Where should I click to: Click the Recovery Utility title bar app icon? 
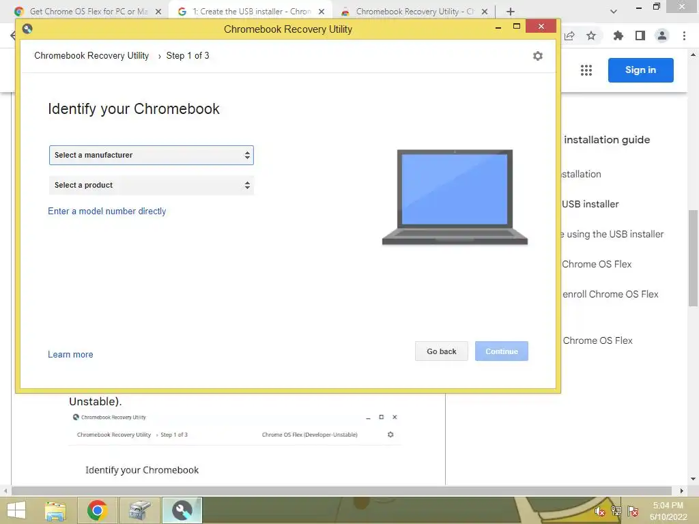[x=27, y=29]
